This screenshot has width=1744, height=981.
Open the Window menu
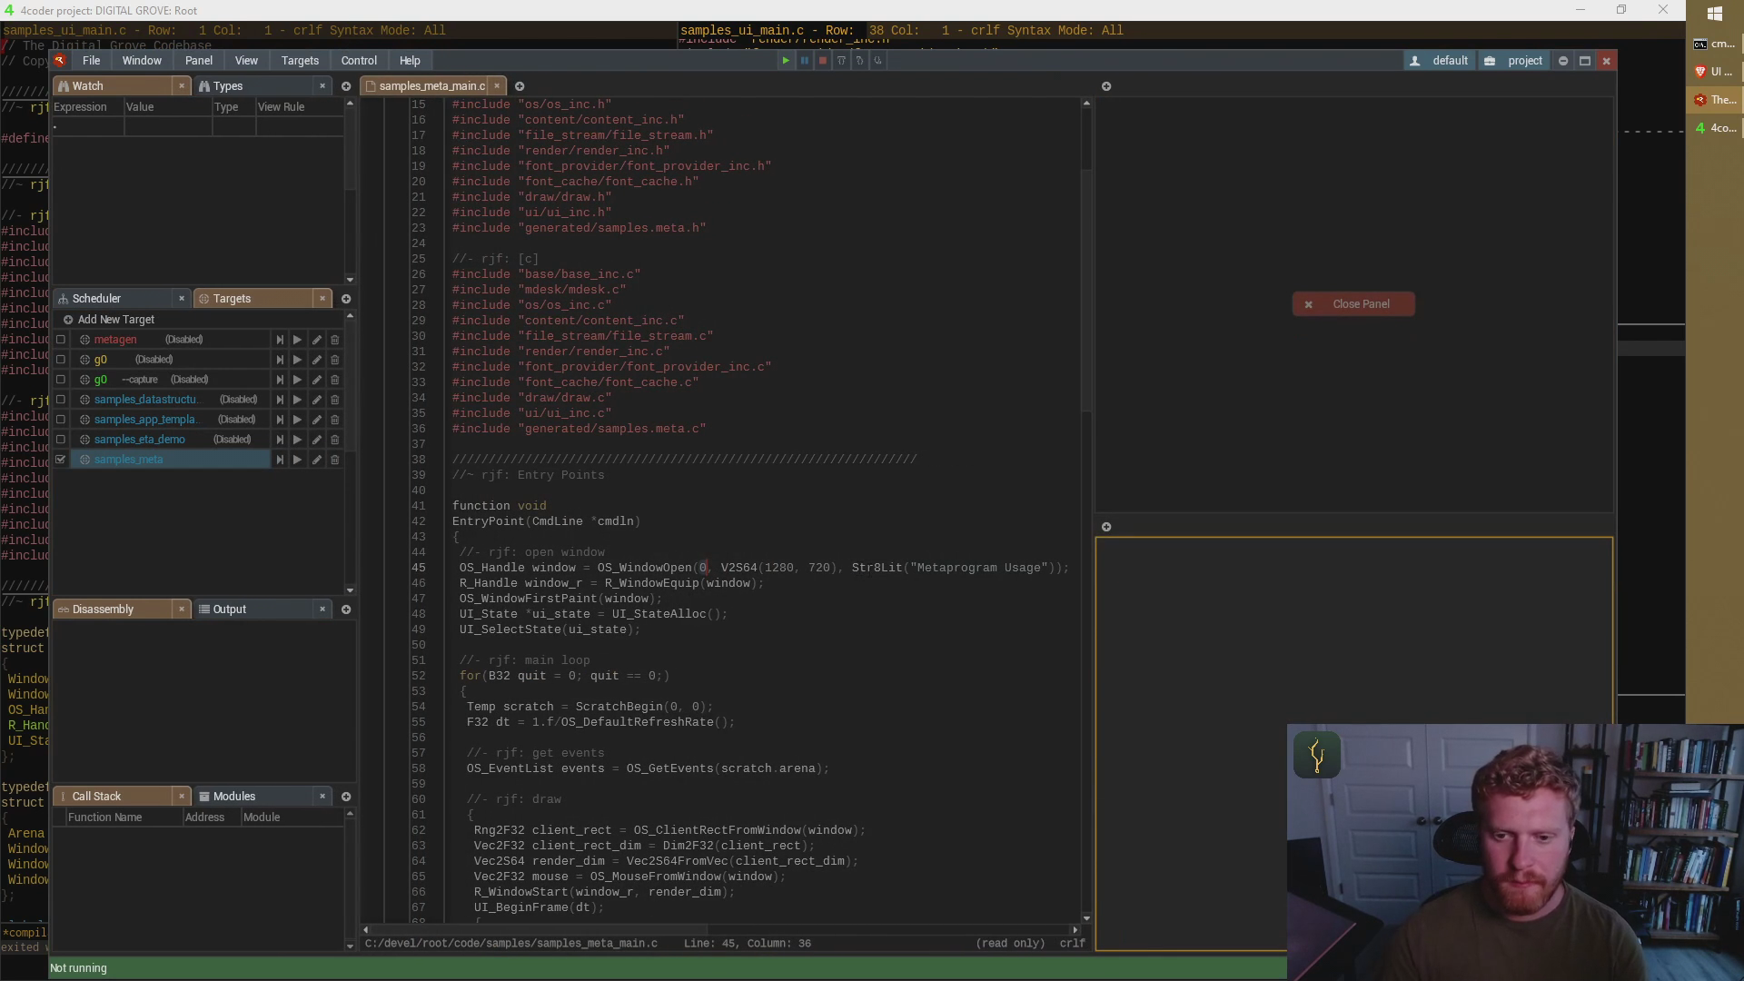click(x=142, y=61)
